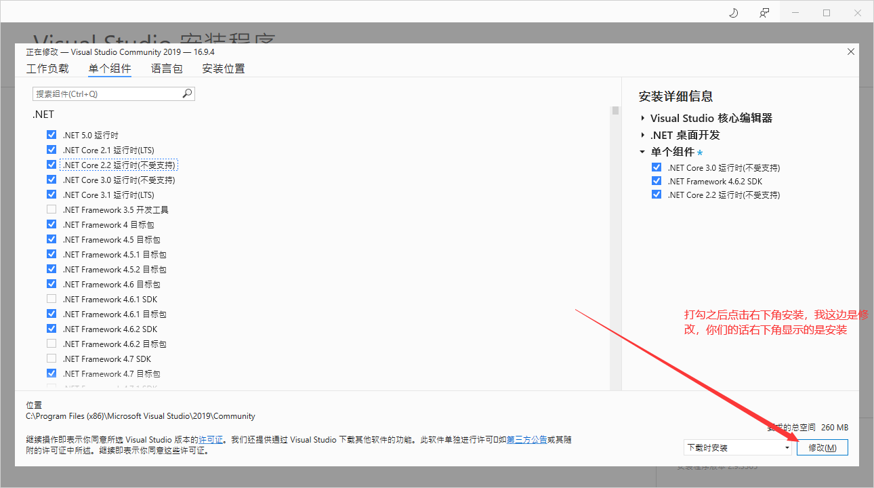Uncheck .NET 5.0 运行时 checkbox
Screen dimensions: 874x488
click(51, 135)
